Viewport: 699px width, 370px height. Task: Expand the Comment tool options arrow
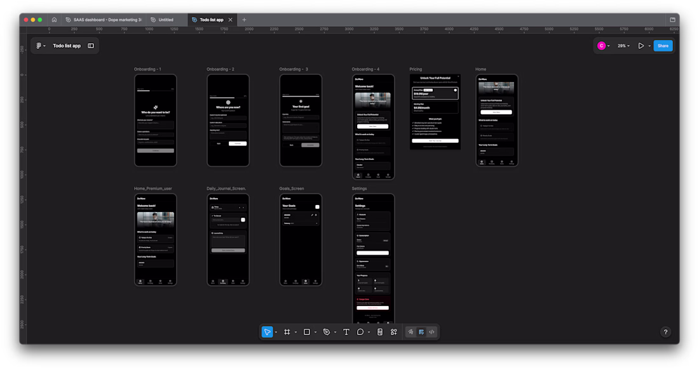pos(369,332)
